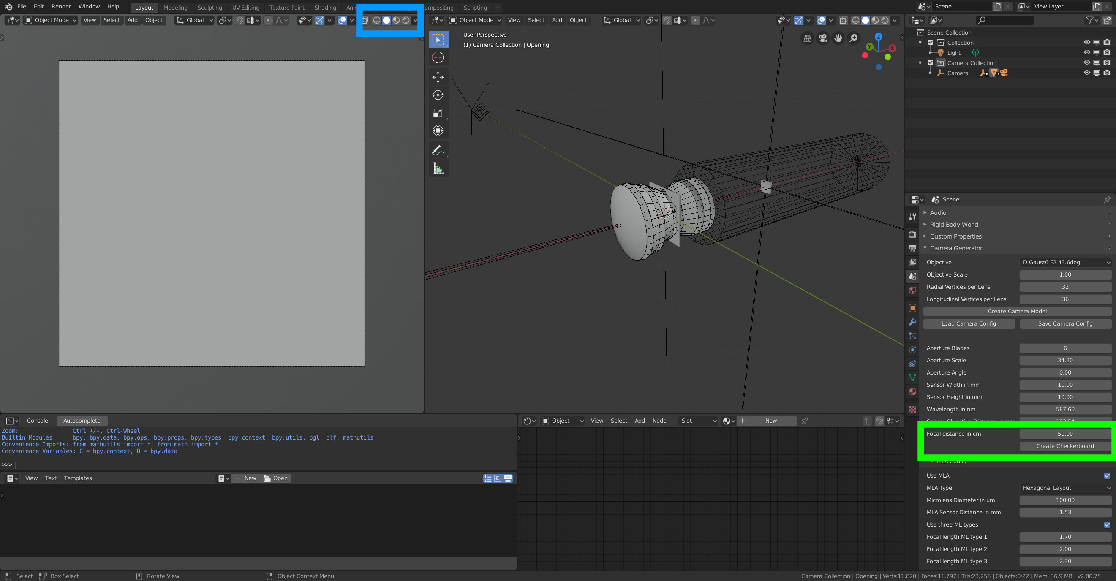Switch to the Sculpting workspace tab
Viewport: 1116px width, 581px height.
tap(210, 8)
